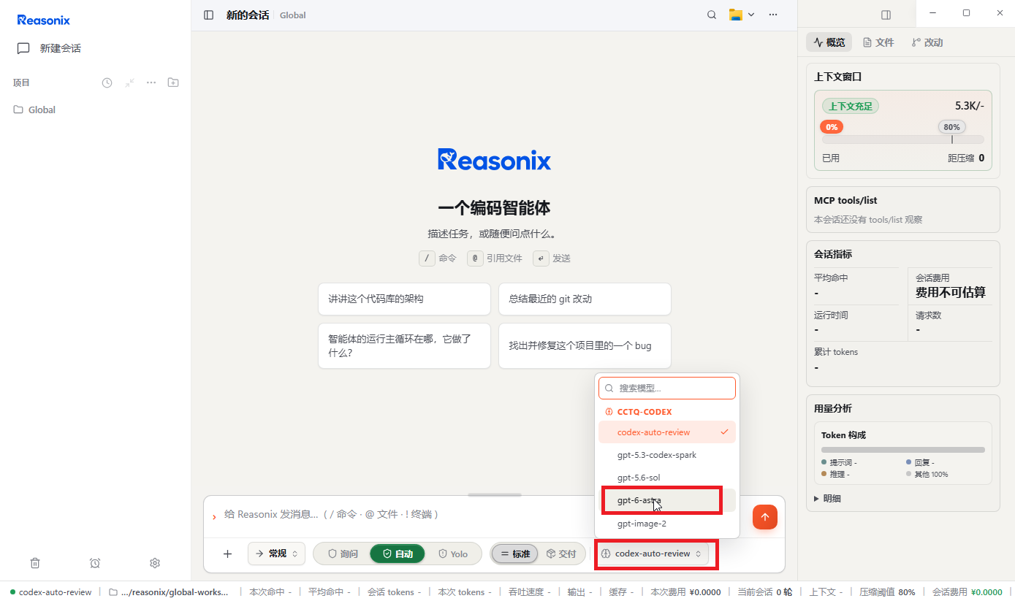Click the 费用不可估算 cost value

950,292
